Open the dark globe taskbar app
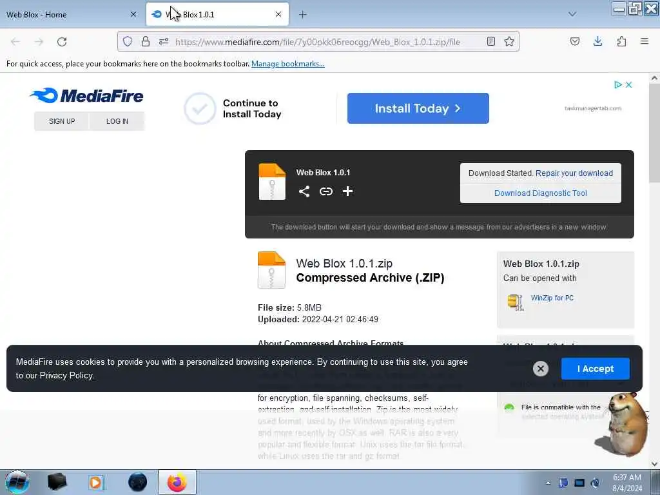 [138, 482]
